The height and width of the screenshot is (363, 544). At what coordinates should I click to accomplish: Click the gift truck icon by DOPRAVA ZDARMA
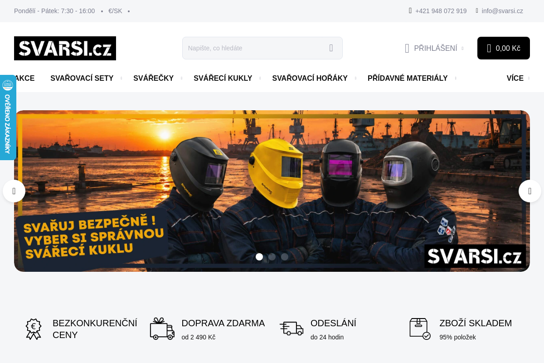coord(162,329)
